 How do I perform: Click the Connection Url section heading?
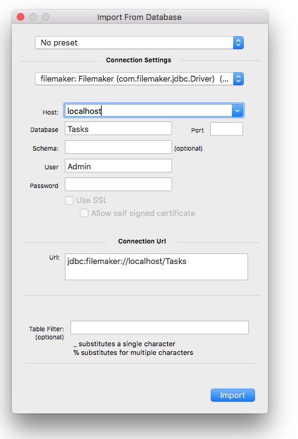click(x=142, y=242)
